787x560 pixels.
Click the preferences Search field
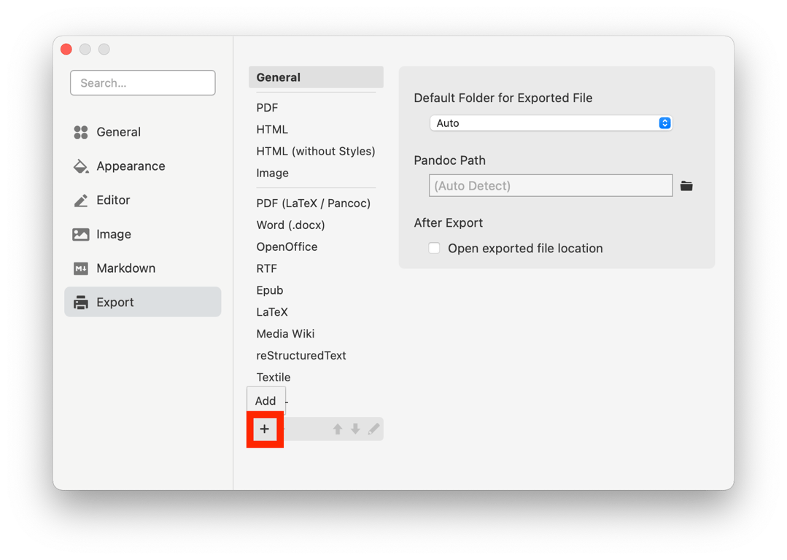click(x=143, y=83)
